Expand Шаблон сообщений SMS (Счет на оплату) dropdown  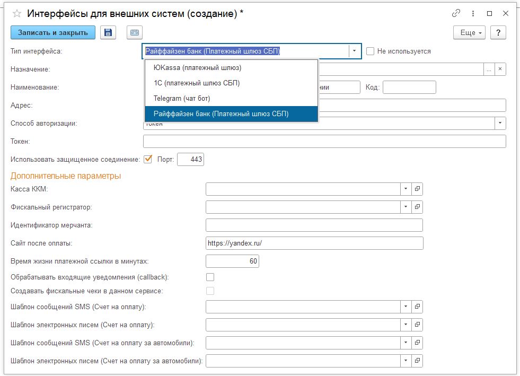coord(406,307)
